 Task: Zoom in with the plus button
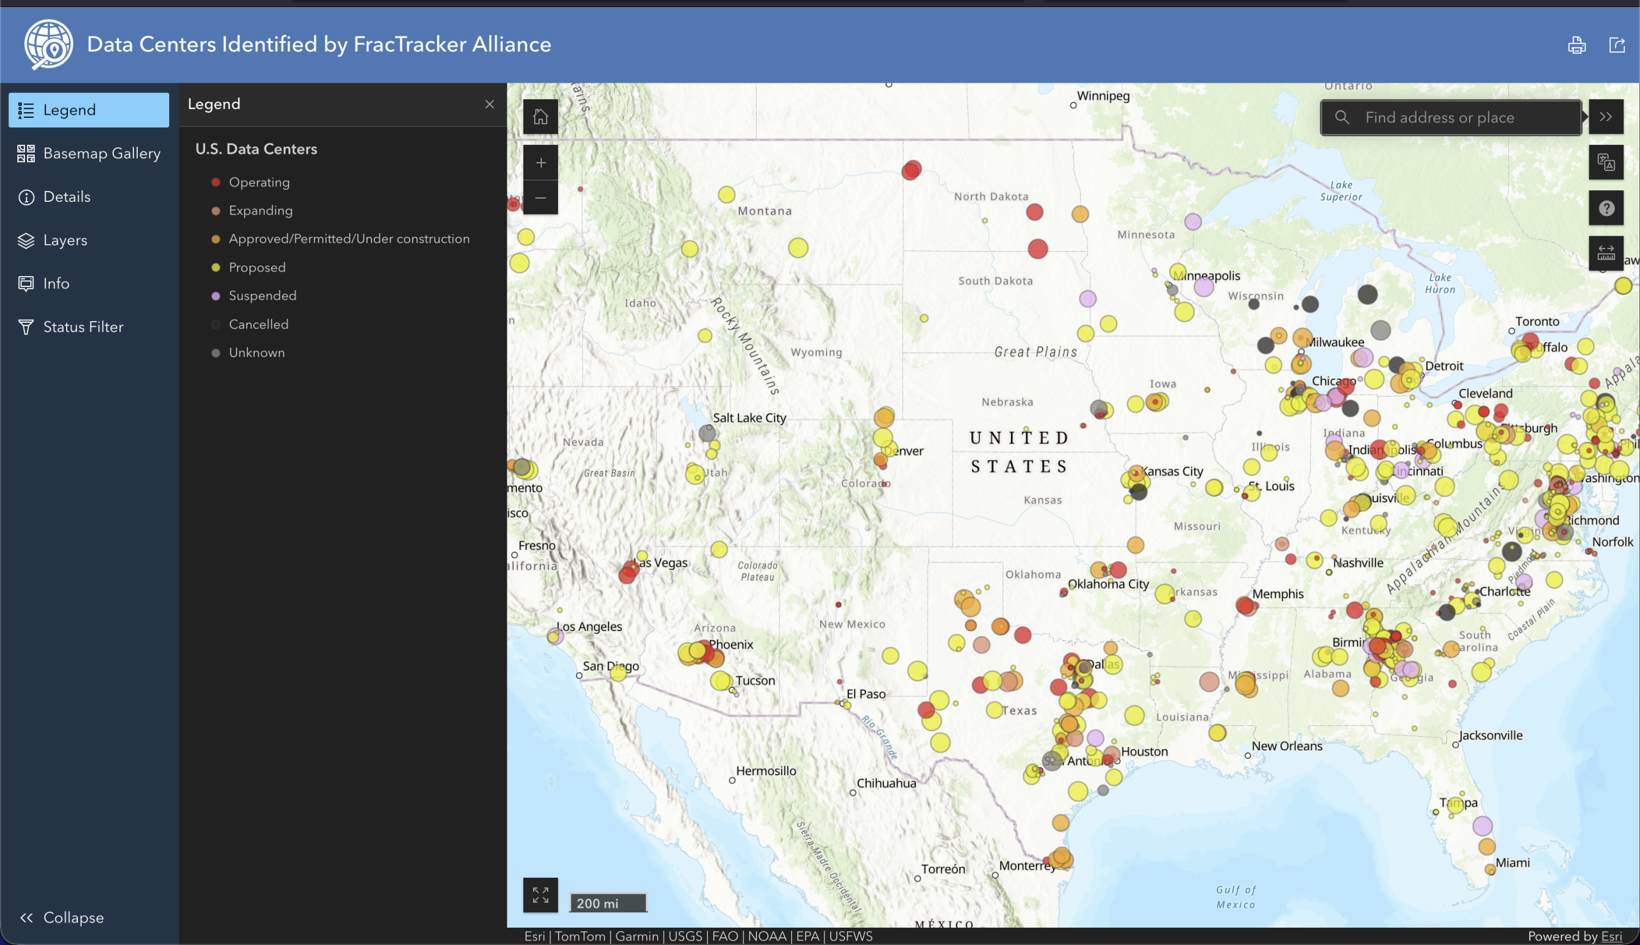pos(540,163)
